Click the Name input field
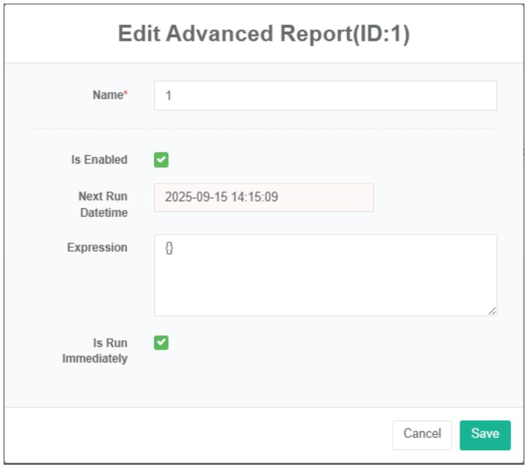This screenshot has height=466, width=525. tap(325, 96)
